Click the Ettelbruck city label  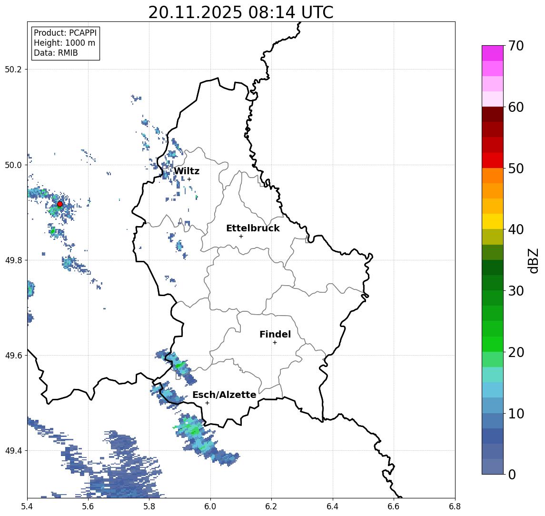(253, 228)
